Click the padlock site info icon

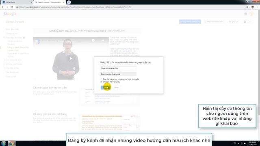coord(17,7)
